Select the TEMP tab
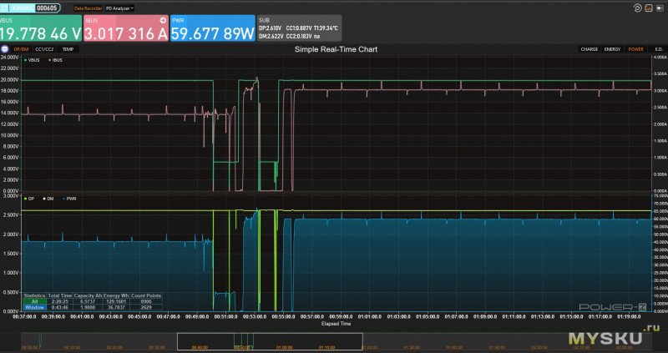Viewport: 668px width, 353px height. (x=68, y=49)
